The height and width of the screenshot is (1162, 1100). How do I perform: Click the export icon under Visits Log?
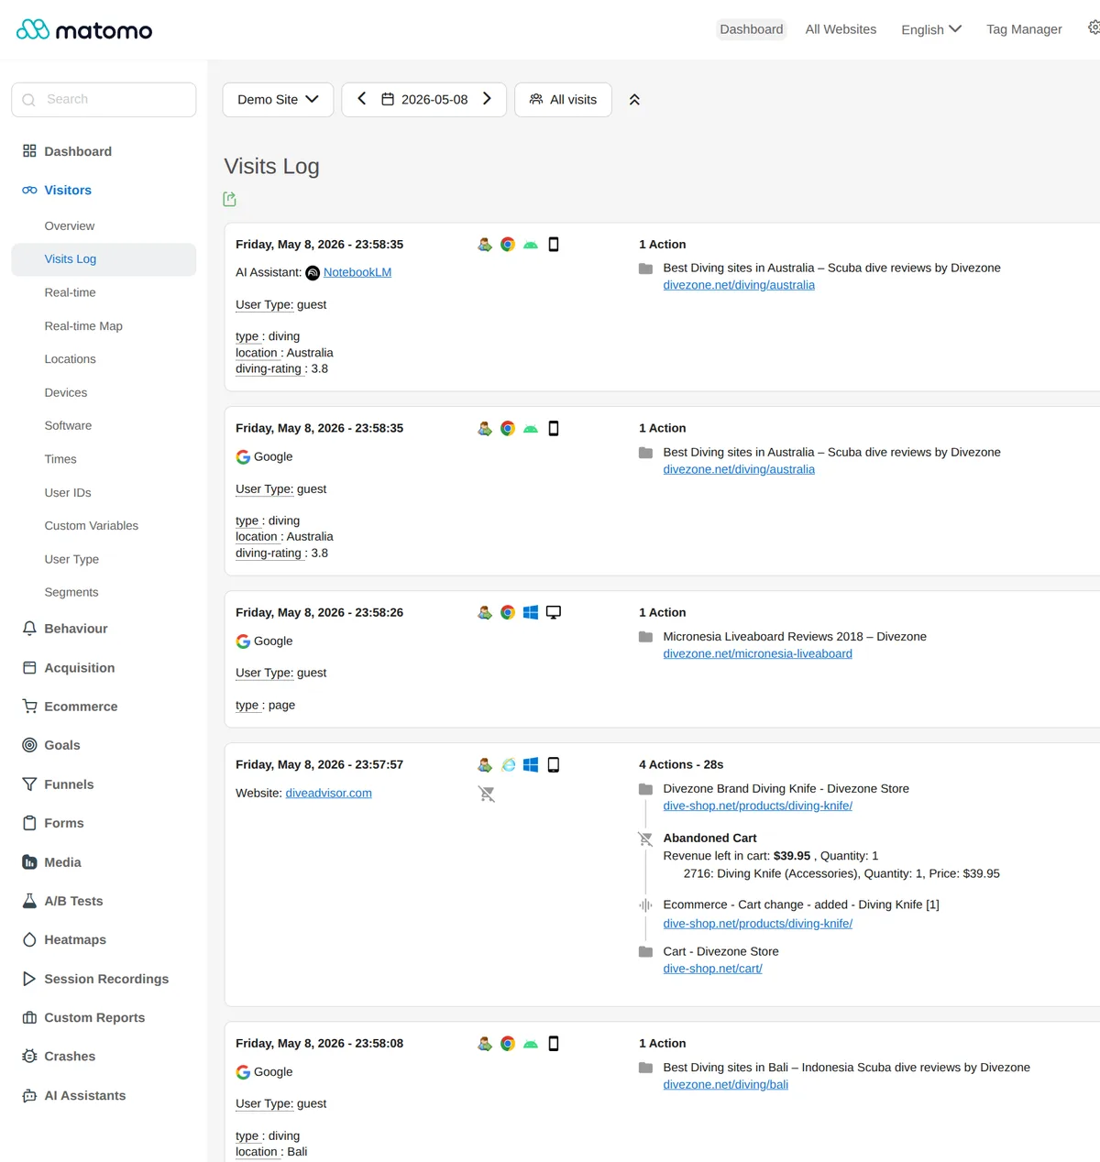click(x=229, y=199)
